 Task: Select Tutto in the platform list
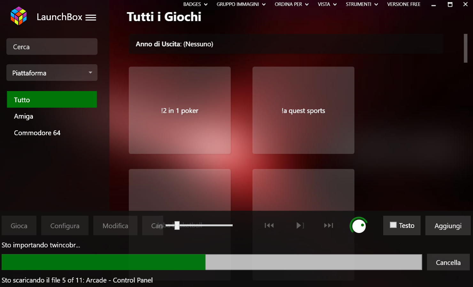[52, 99]
